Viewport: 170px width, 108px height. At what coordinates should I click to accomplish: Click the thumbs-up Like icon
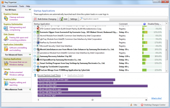(131, 105)
